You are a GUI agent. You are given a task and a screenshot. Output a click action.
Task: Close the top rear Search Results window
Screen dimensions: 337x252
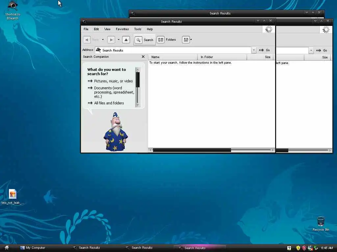coord(319,12)
